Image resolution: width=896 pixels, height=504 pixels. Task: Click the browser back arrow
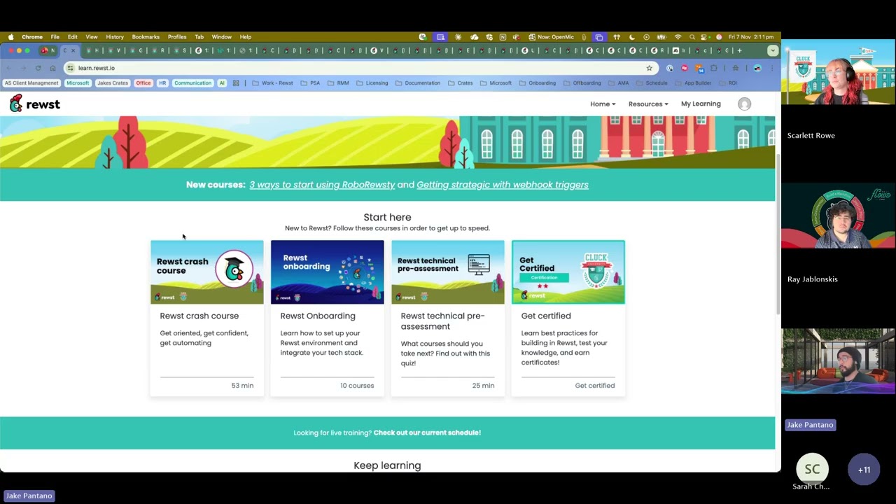click(8, 68)
